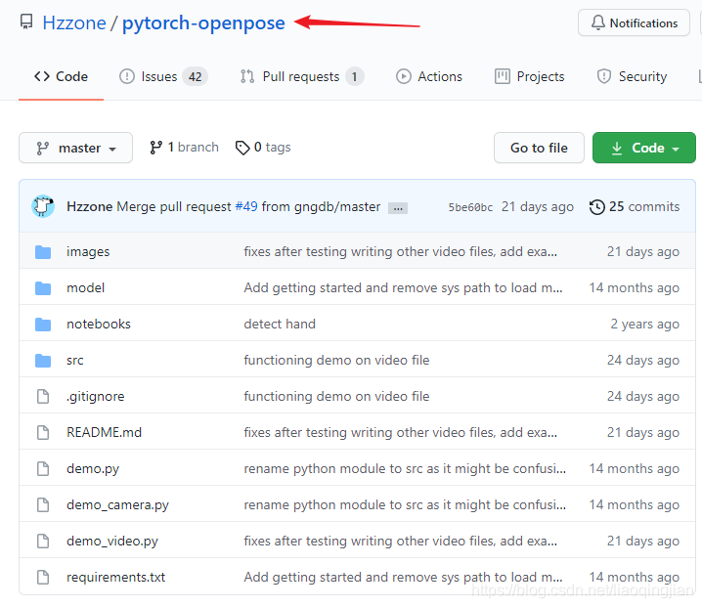
Task: Expand the master branch dropdown
Action: pyautogui.click(x=75, y=148)
